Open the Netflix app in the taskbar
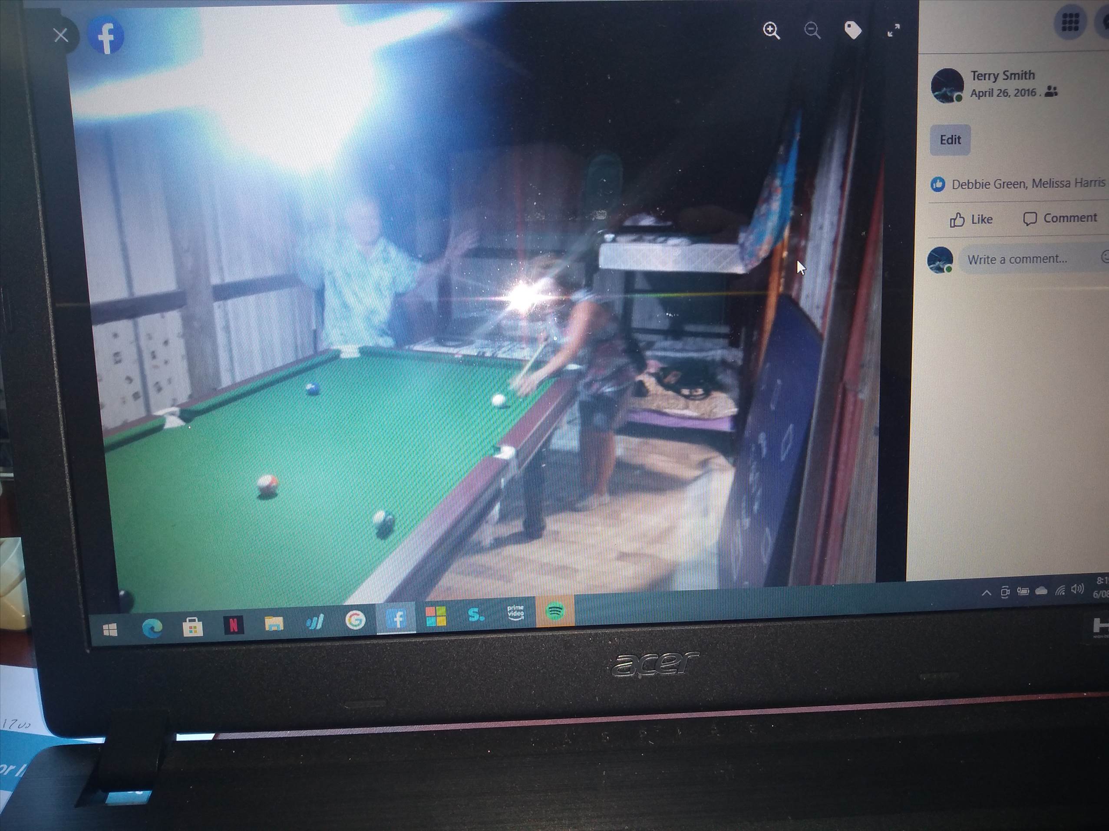The height and width of the screenshot is (831, 1109). [233, 624]
